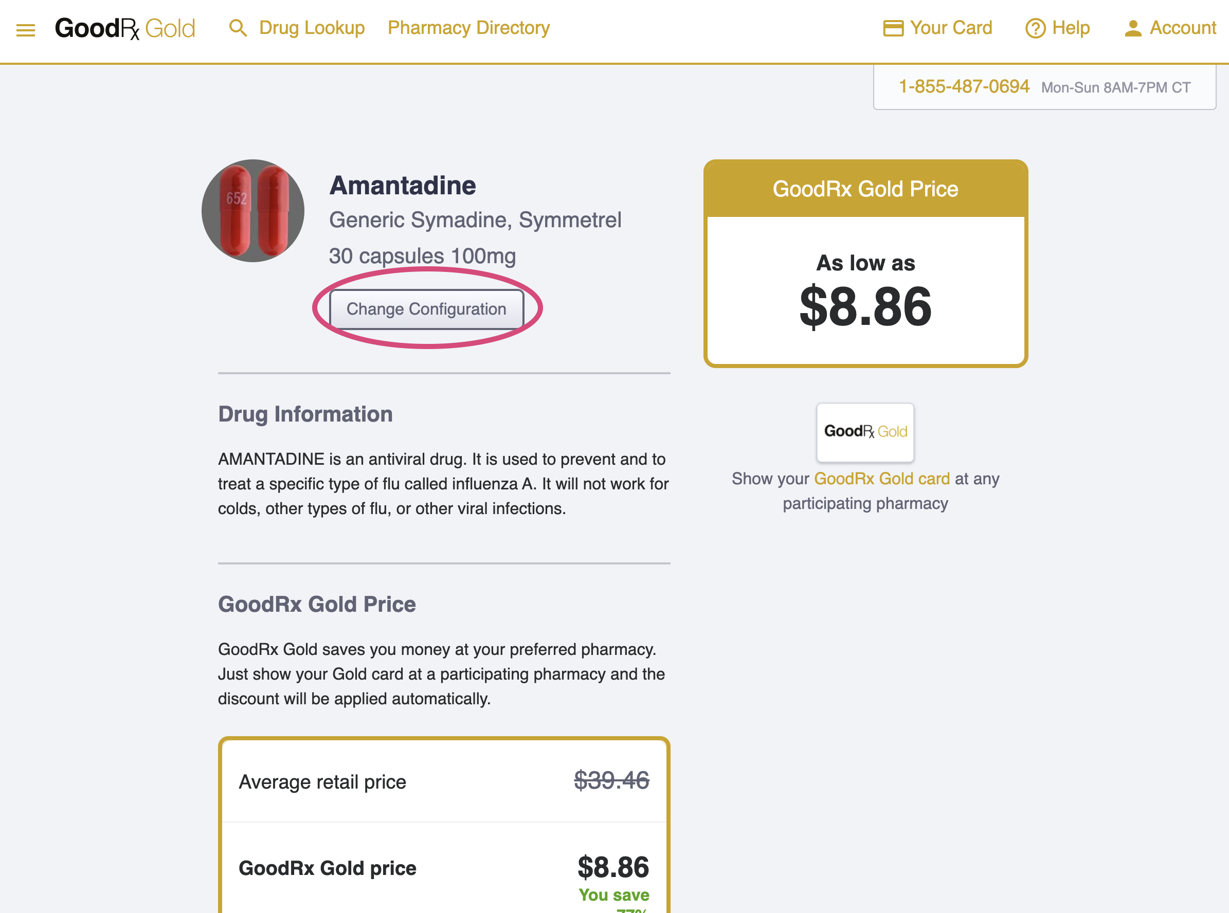
Task: Click the Change Configuration button
Action: 426,309
